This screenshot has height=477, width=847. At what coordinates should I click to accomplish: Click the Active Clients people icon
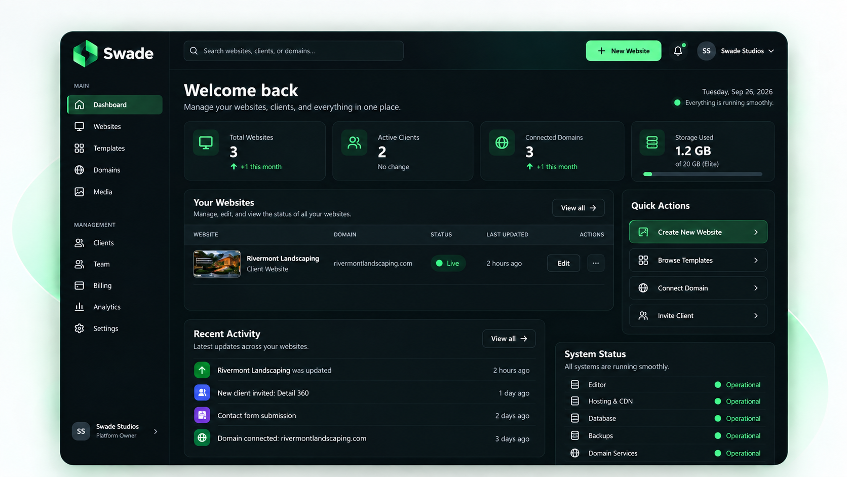click(x=354, y=143)
